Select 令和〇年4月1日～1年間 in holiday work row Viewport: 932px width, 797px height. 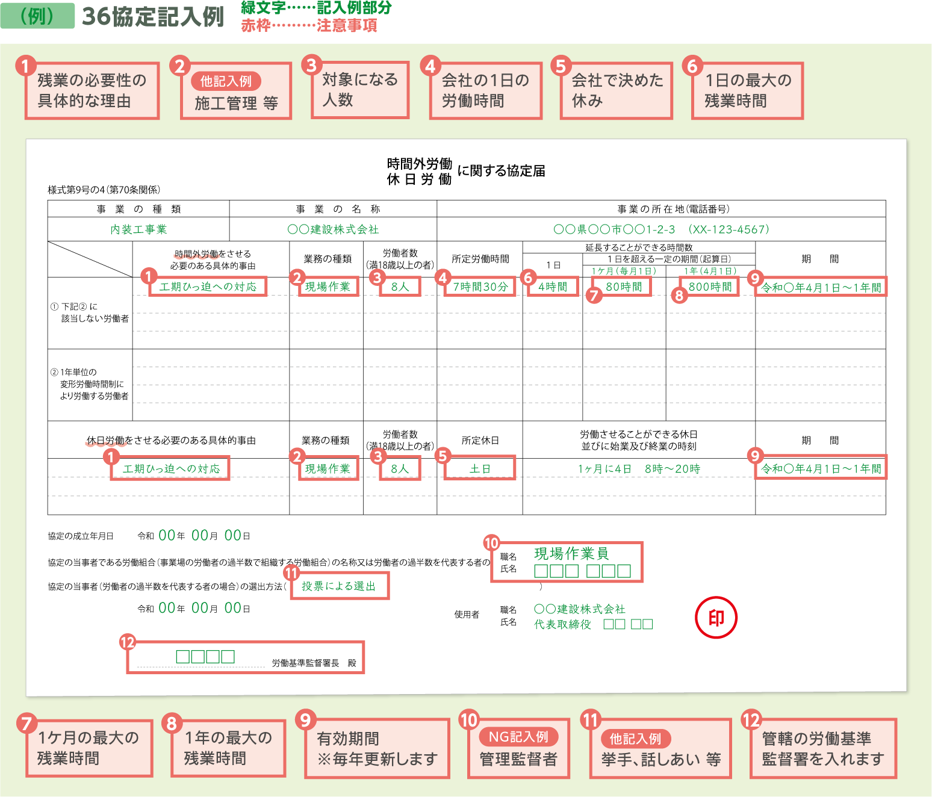[821, 468]
